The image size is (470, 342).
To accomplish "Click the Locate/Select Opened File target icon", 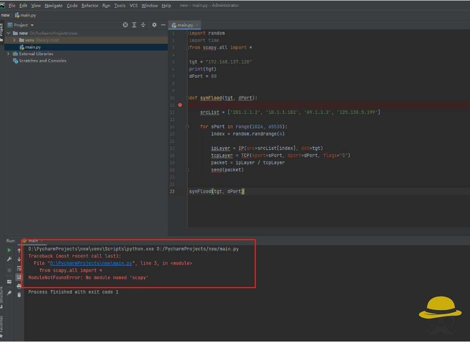I will [x=125, y=25].
